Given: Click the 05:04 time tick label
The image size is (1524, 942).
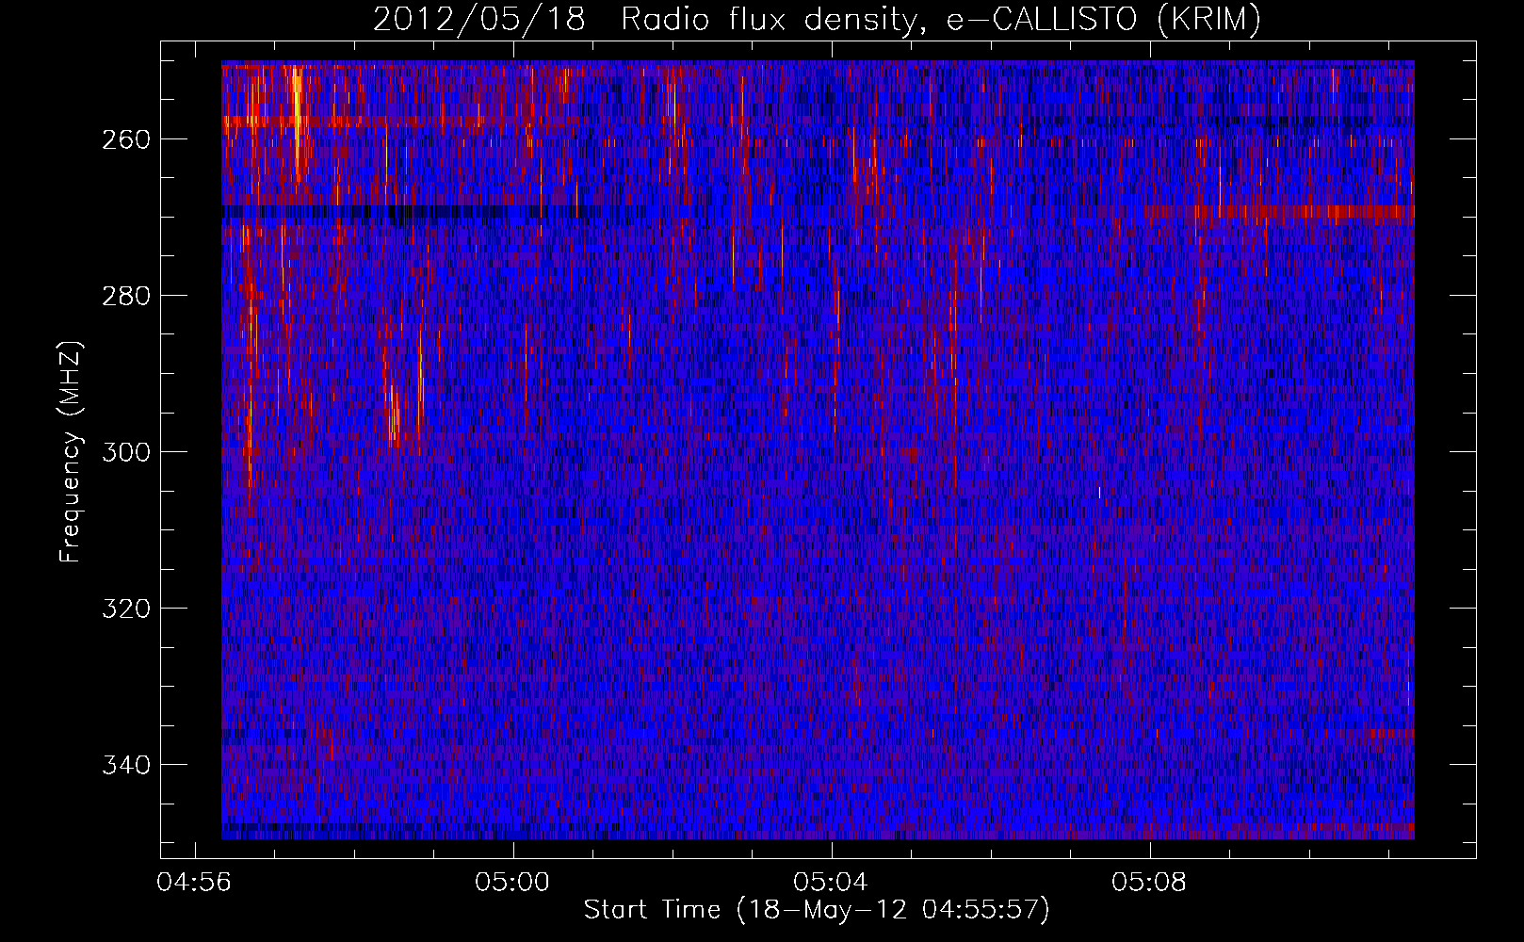Looking at the screenshot, I should [832, 883].
